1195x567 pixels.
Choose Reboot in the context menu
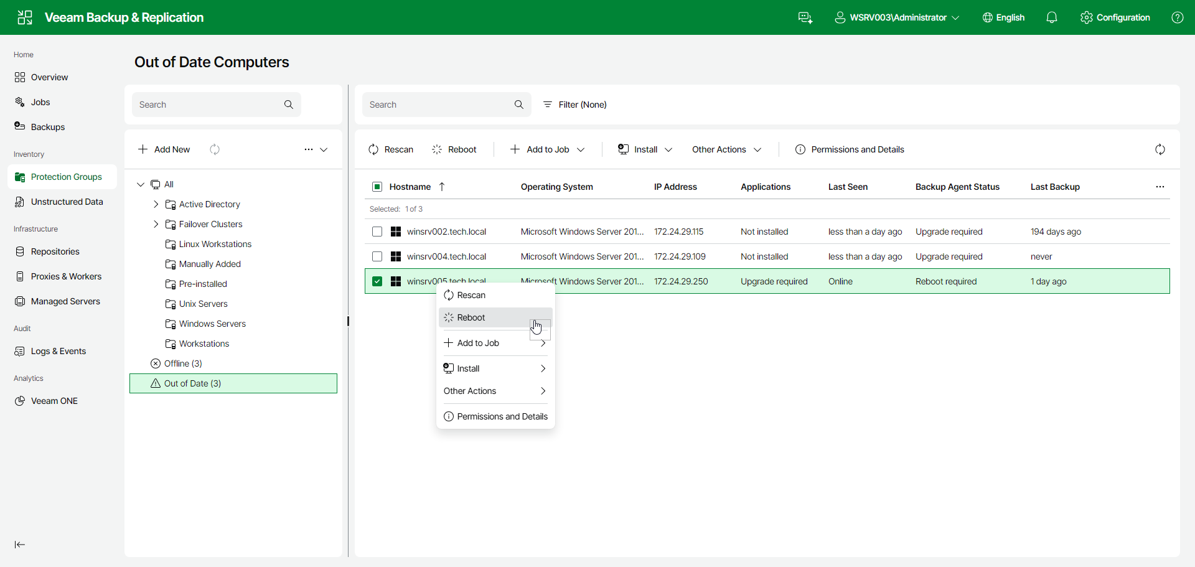495,317
